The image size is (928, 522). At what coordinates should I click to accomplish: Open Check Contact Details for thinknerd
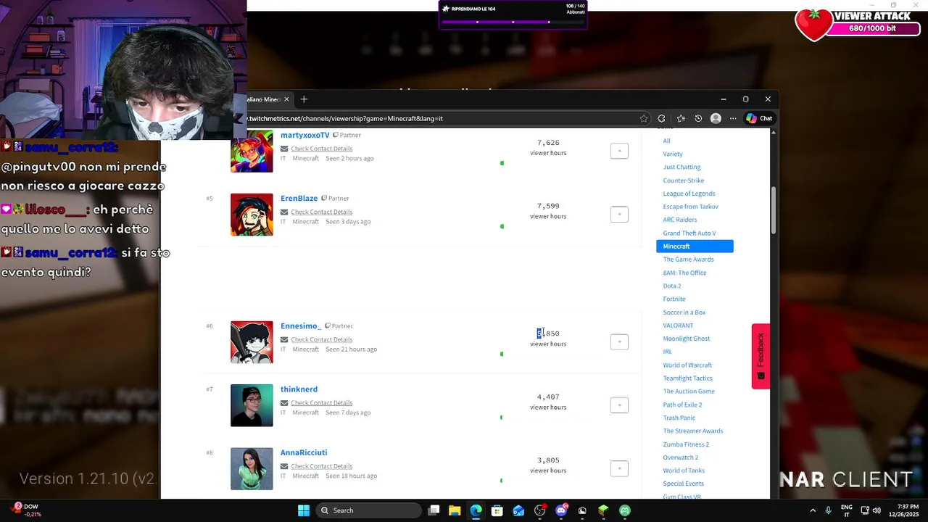(321, 402)
